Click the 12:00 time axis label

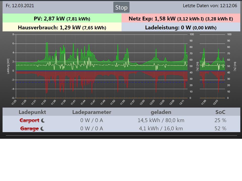(x=142, y=102)
